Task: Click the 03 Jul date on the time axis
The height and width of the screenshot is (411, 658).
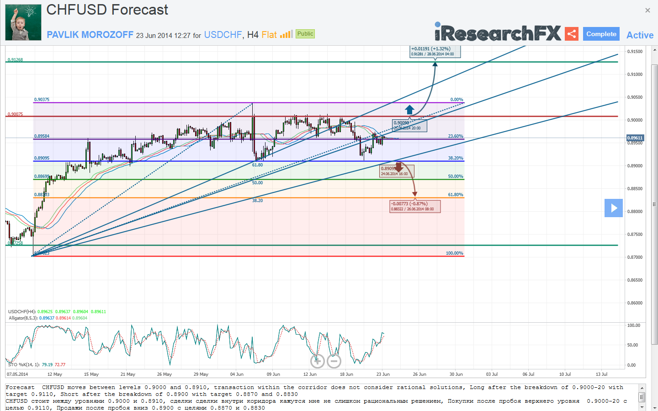Action: (x=492, y=374)
